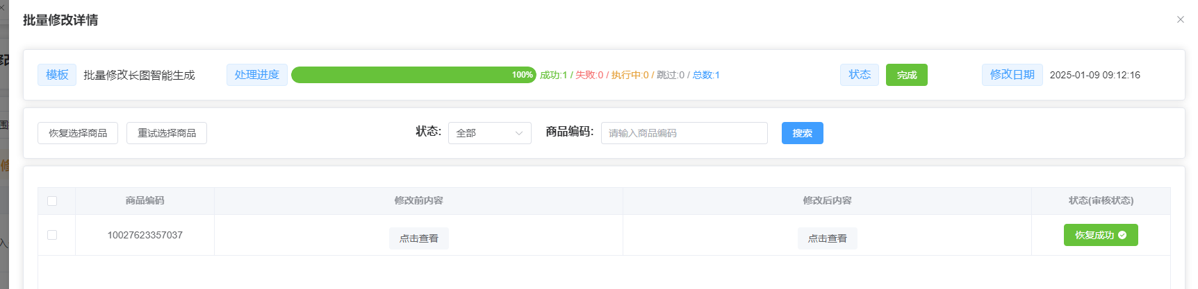Open the 状态 filter dropdown showing 全部
1198x289 pixels.
[x=489, y=133]
